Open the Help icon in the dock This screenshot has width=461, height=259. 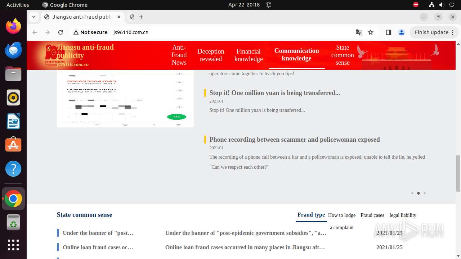[x=13, y=169]
